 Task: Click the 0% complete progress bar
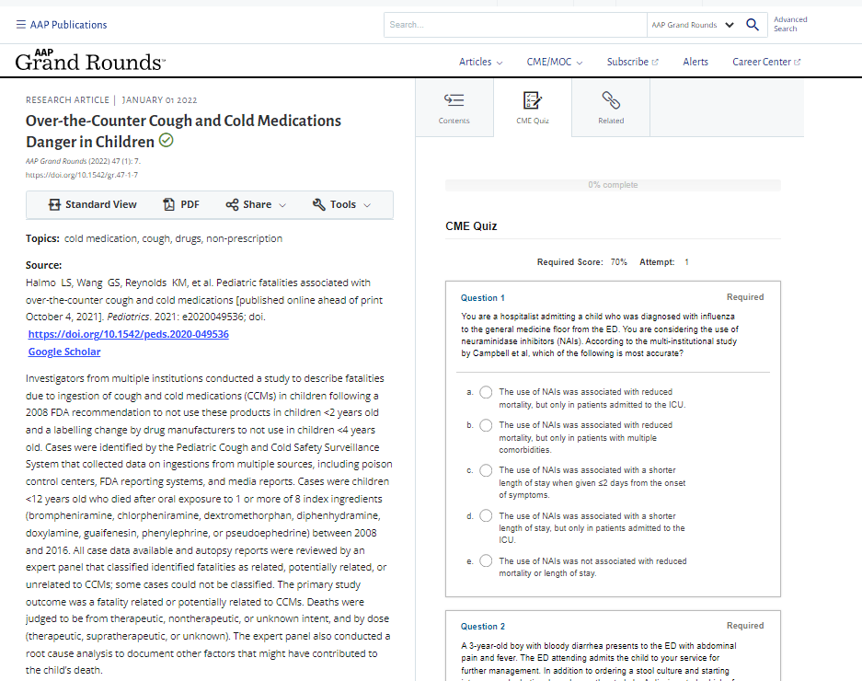point(613,185)
